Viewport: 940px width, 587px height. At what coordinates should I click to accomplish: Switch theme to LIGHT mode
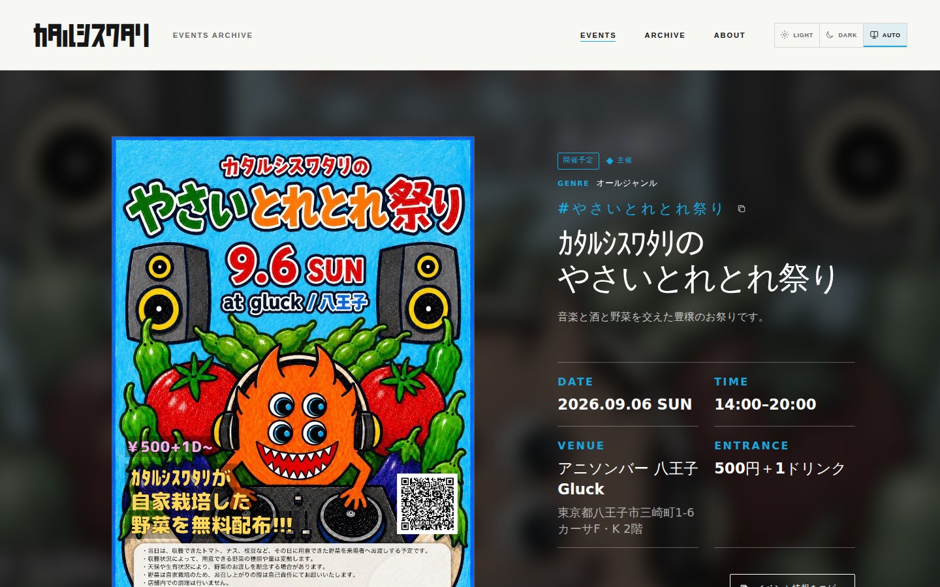coord(797,35)
